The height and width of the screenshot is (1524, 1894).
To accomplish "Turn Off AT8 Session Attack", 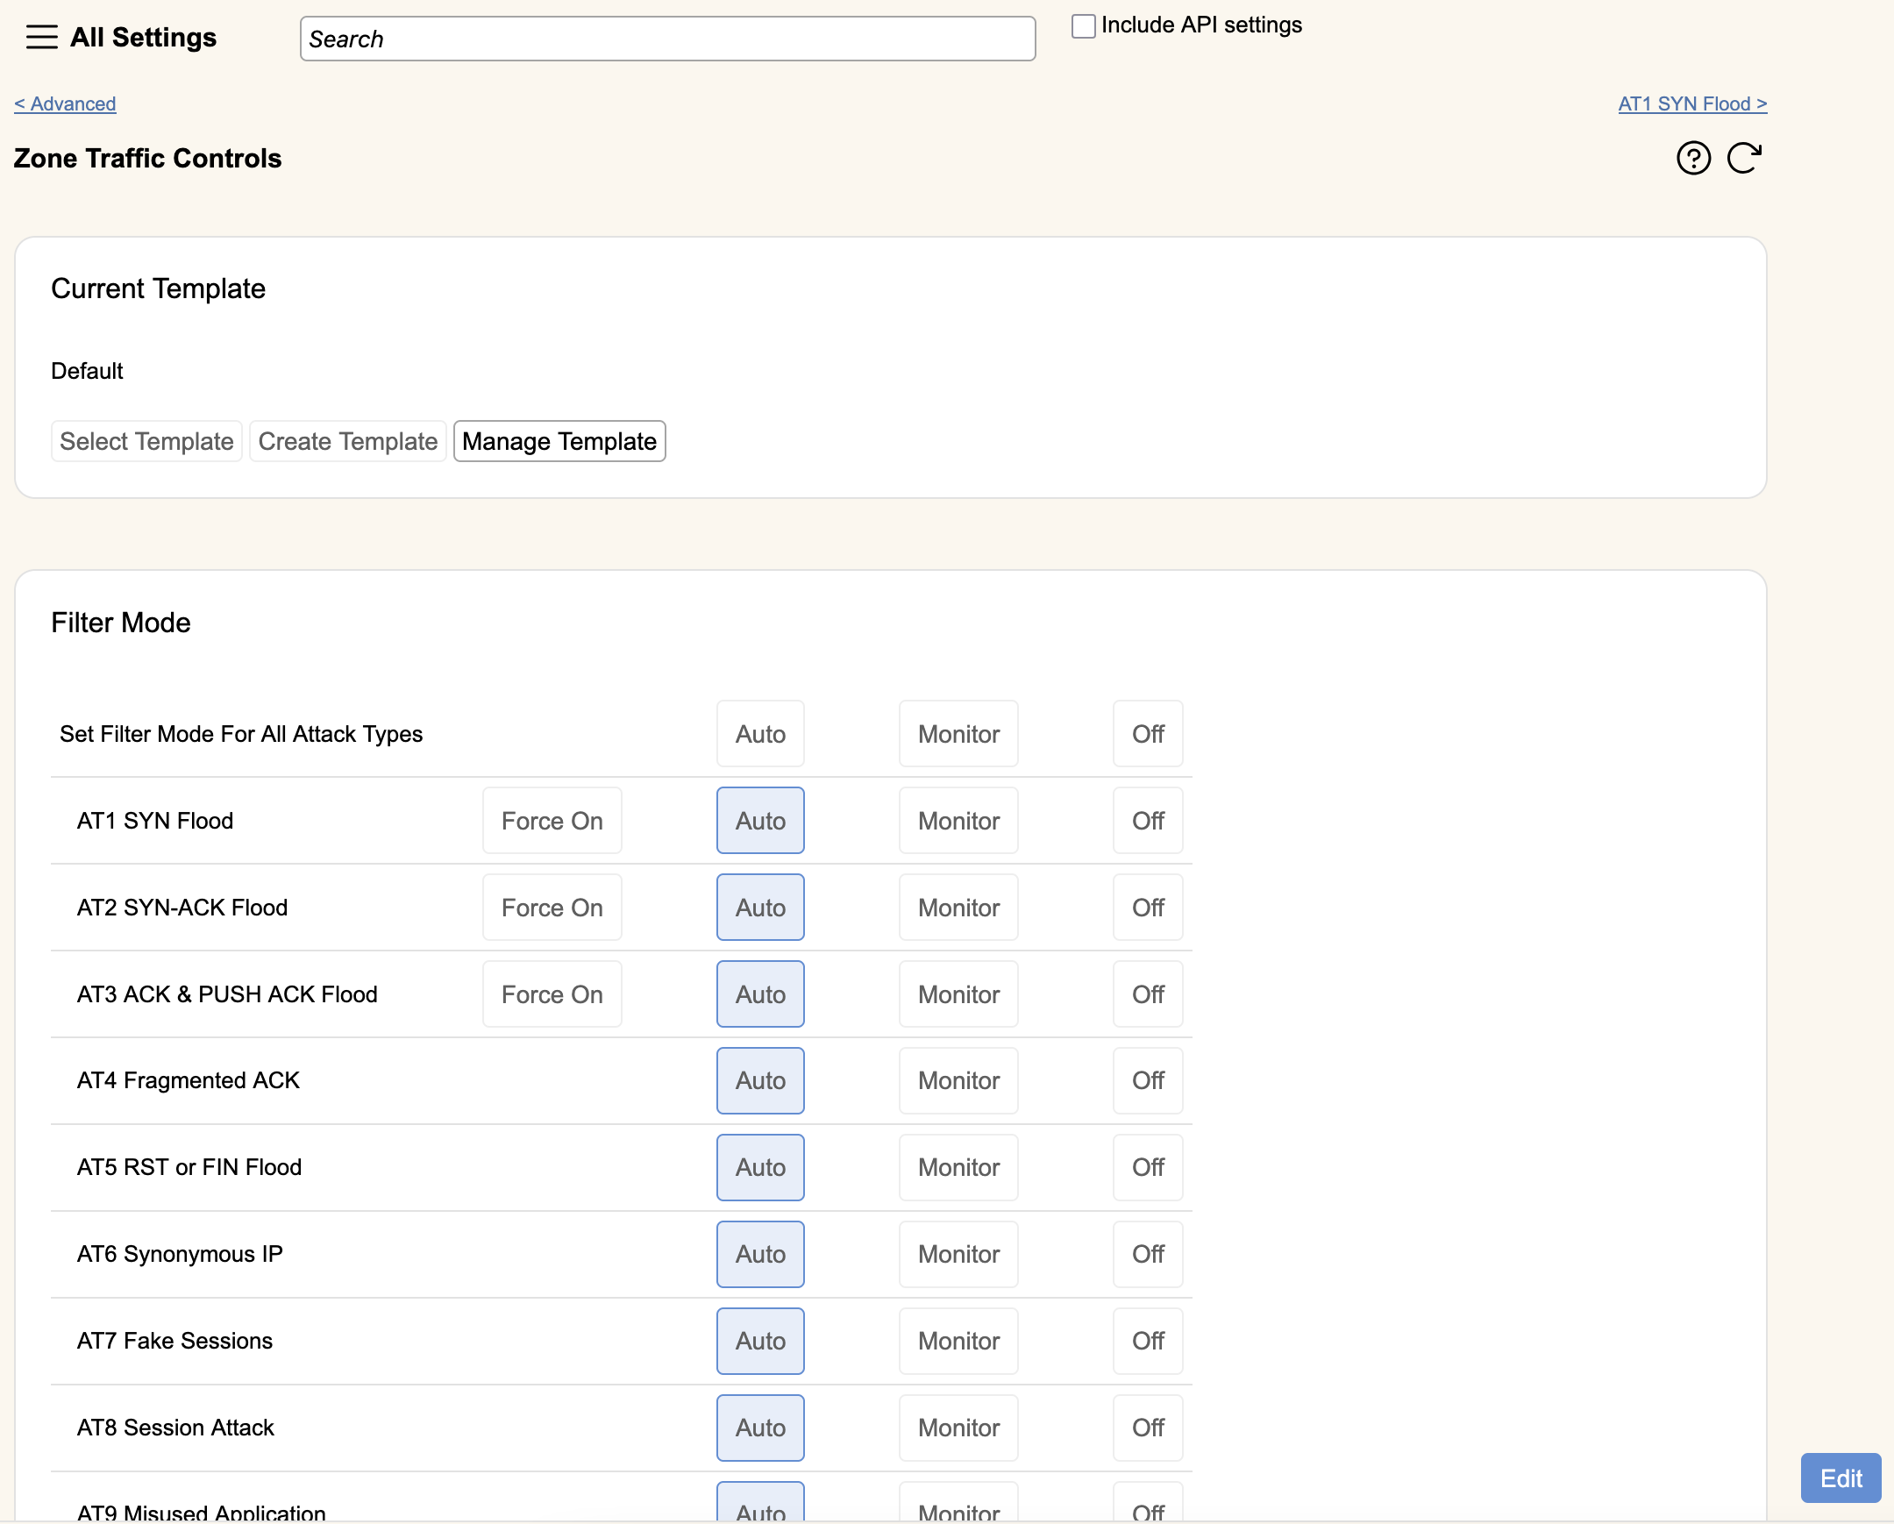I will point(1148,1428).
